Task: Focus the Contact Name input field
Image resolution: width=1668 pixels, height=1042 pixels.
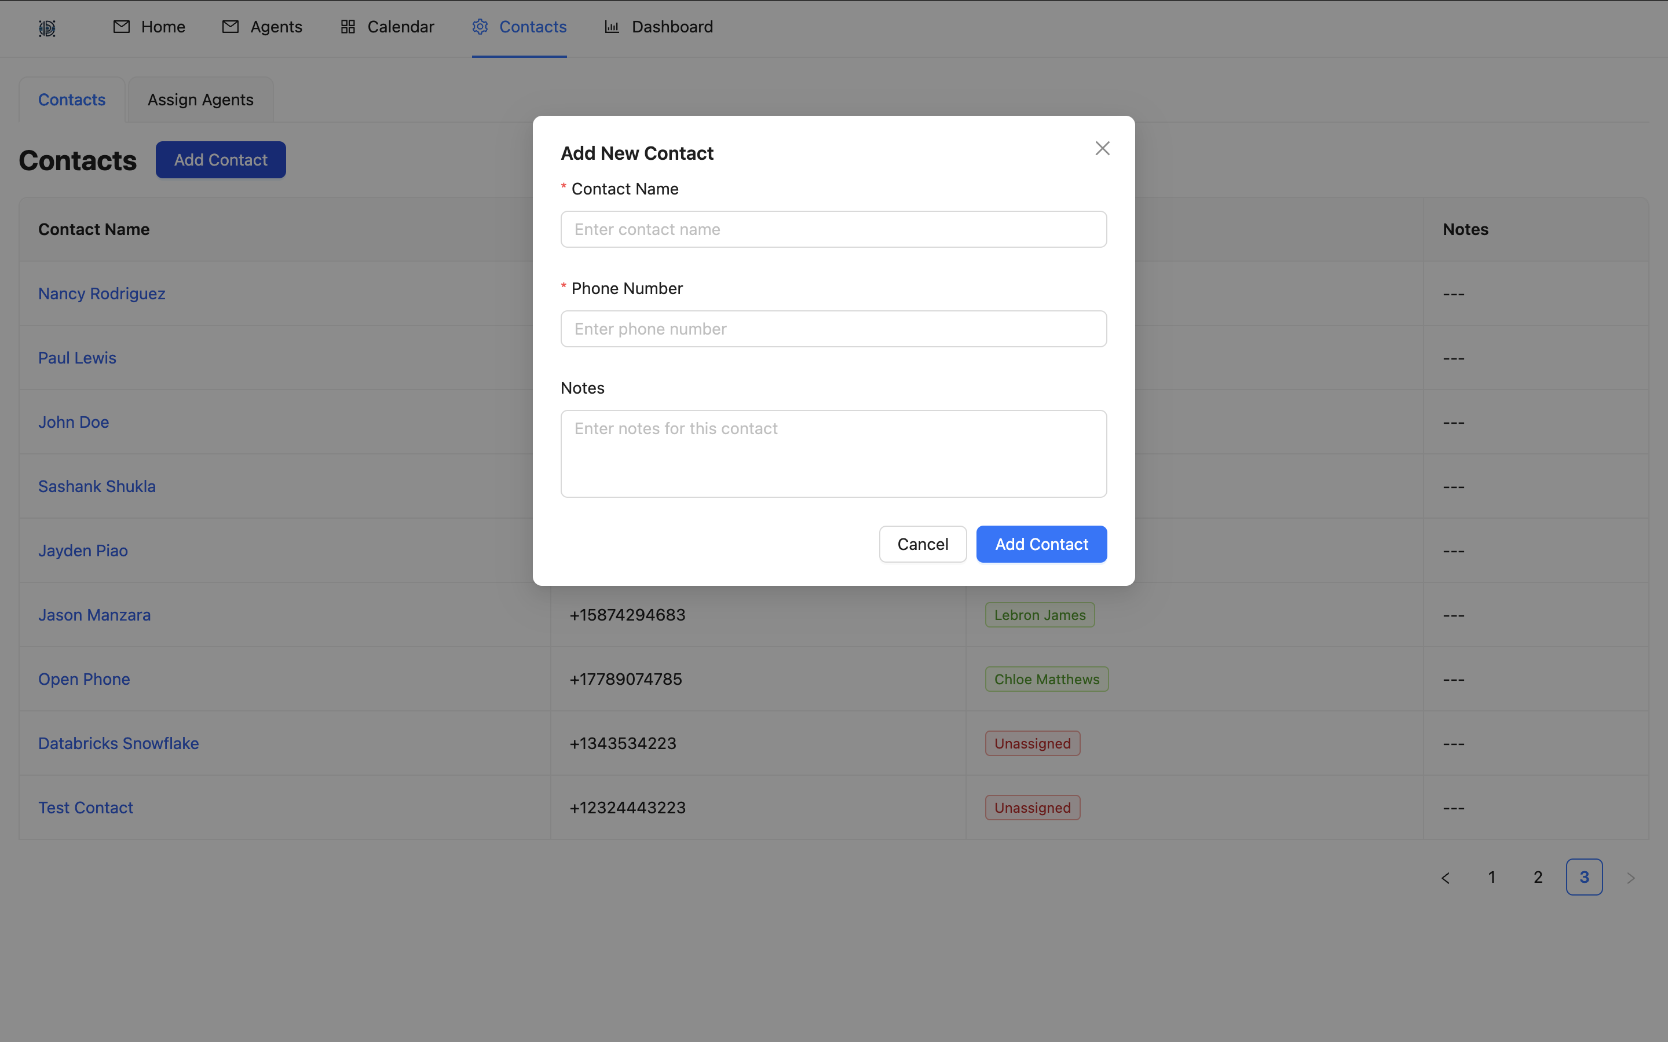Action: tap(833, 229)
